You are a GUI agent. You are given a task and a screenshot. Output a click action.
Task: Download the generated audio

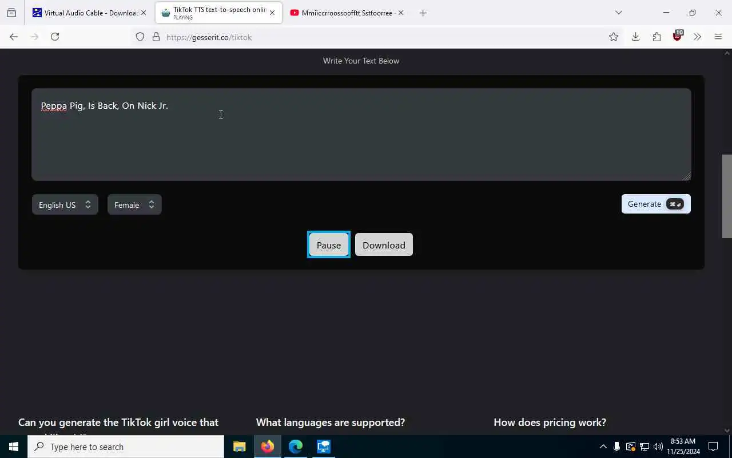(384, 245)
